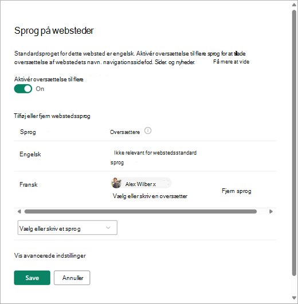The height and width of the screenshot is (304, 298).
Task: Expand Vis avancerede indstillinger
Action: tap(50, 255)
